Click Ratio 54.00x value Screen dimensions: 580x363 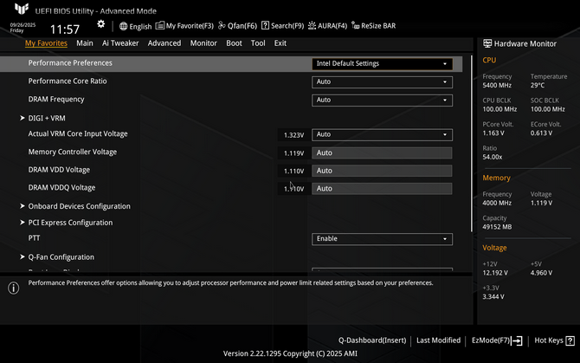coord(492,157)
